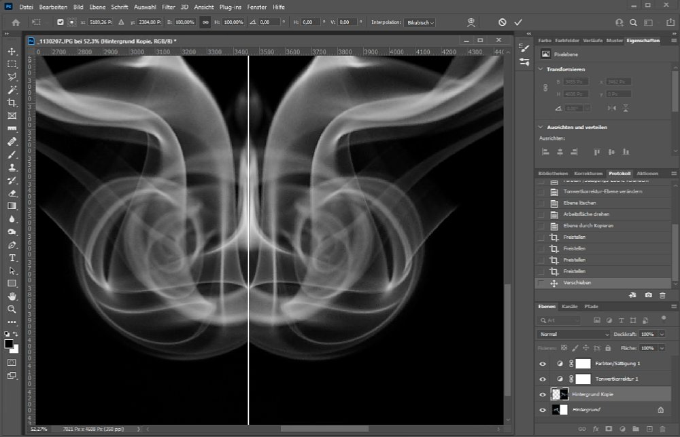Switch to the Kanäle tab
The width and height of the screenshot is (680, 437).
click(x=569, y=307)
